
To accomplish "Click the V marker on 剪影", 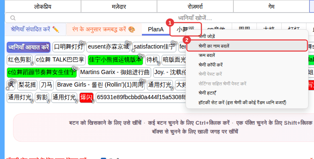I will (48, 101).
